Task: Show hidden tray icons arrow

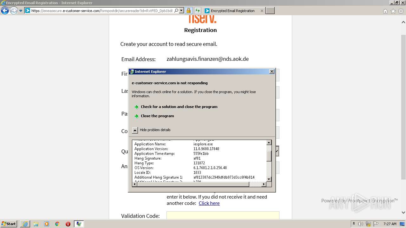Action: (x=354, y=224)
